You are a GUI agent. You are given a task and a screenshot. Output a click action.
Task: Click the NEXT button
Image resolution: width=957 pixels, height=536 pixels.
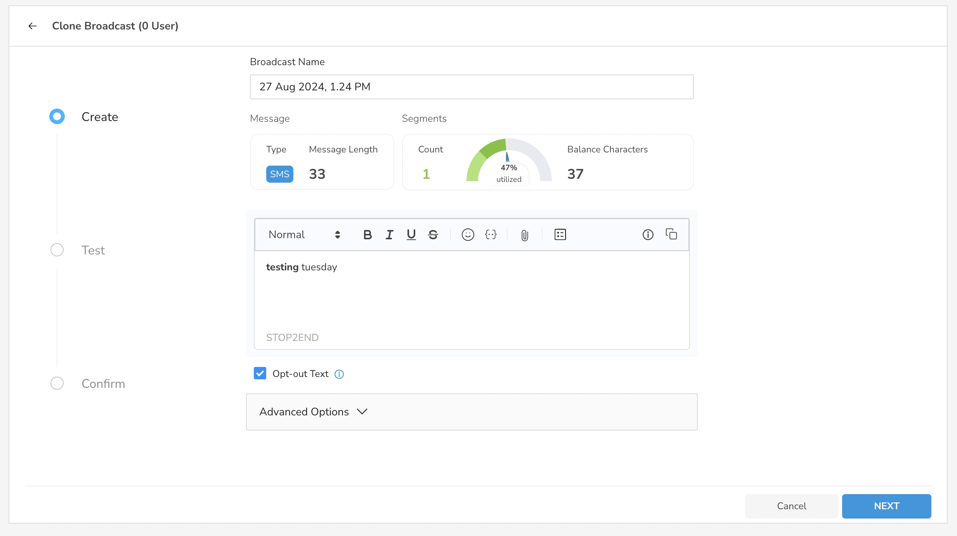click(x=886, y=506)
